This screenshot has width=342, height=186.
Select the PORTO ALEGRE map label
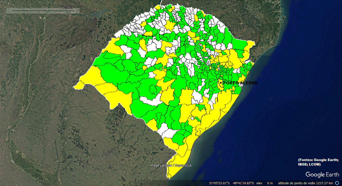click(x=240, y=83)
